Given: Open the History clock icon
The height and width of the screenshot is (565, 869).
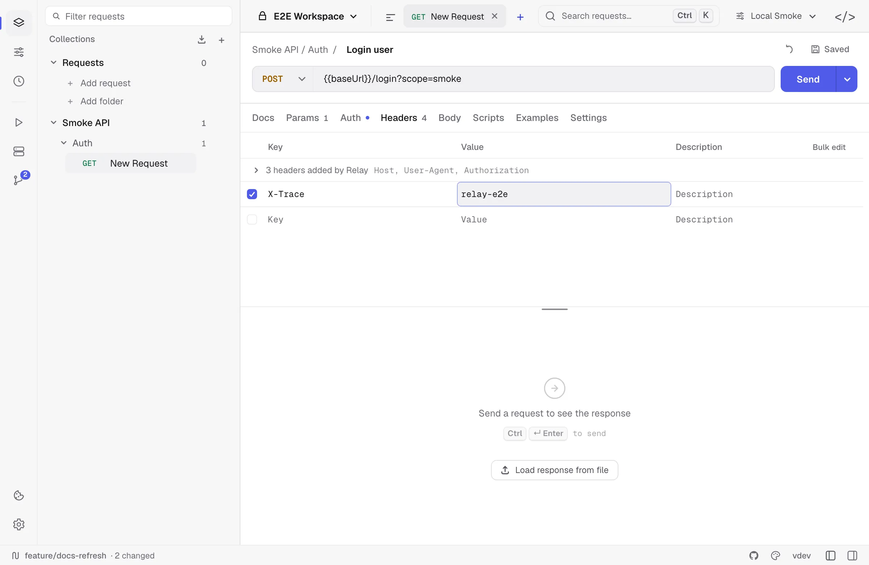Looking at the screenshot, I should 18,81.
